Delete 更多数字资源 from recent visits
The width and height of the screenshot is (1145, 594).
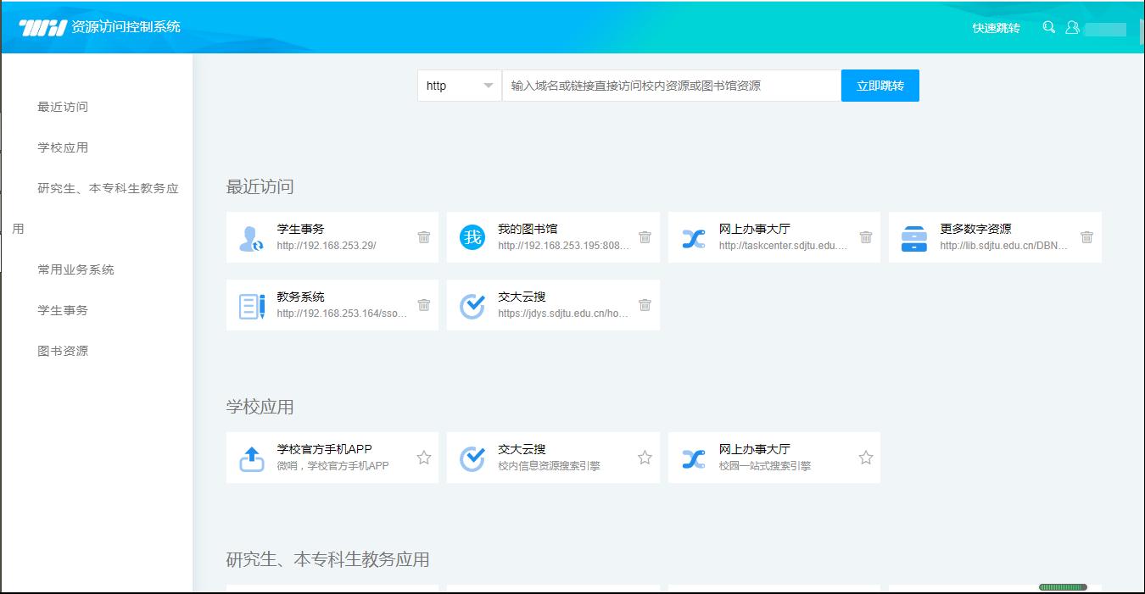1086,237
